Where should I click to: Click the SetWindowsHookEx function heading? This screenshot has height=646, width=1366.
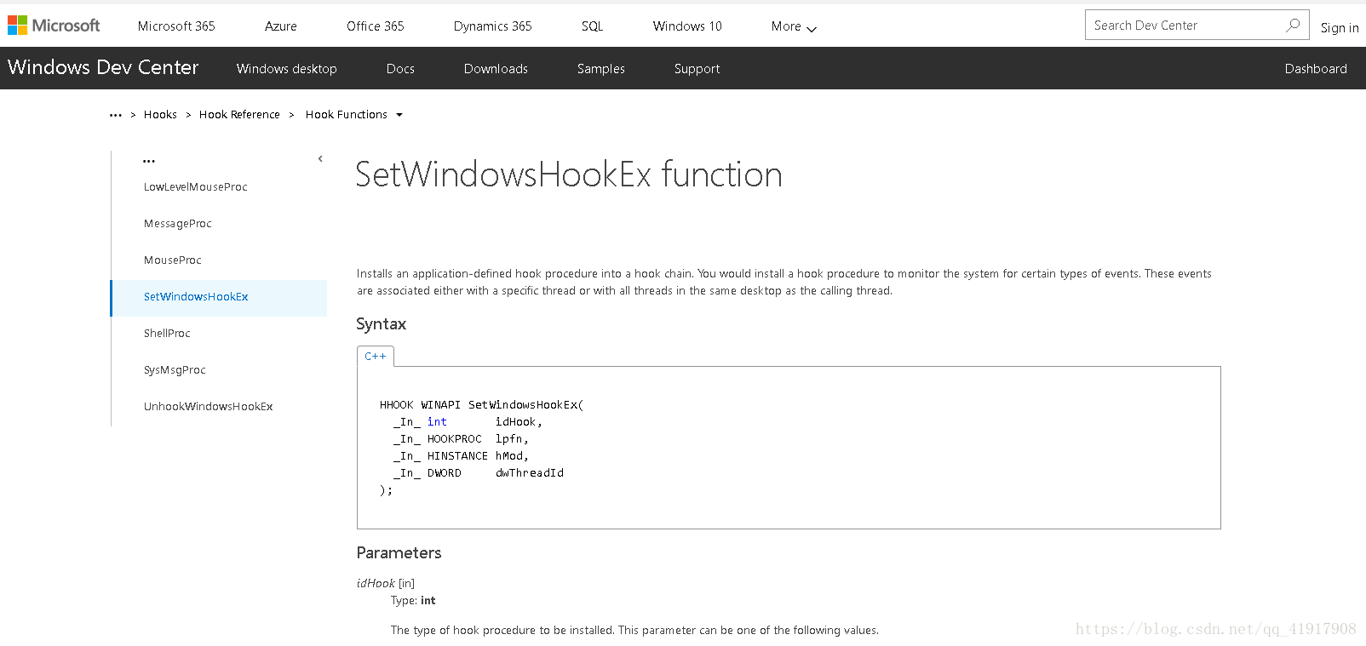pyautogui.click(x=569, y=174)
